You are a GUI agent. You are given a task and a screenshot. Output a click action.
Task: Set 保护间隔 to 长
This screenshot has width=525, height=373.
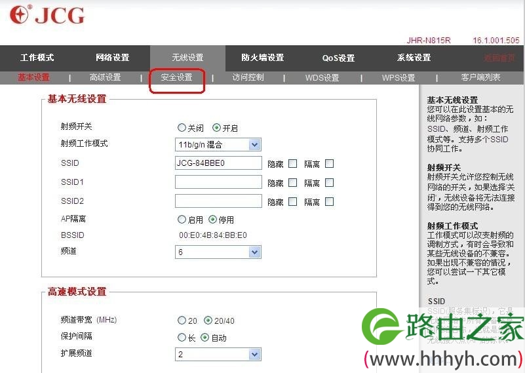(x=182, y=337)
